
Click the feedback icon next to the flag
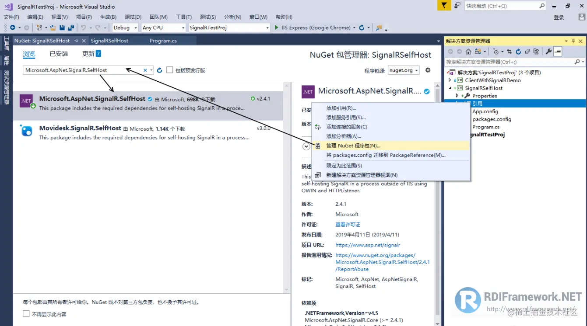(457, 6)
